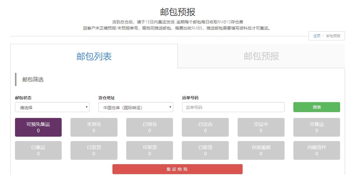This screenshot has height=175, width=353.
Task: Click the 已取货 status filter
Action: pyautogui.click(x=205, y=150)
